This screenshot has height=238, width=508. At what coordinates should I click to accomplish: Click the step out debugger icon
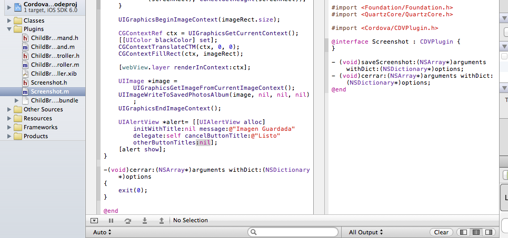[161, 221]
